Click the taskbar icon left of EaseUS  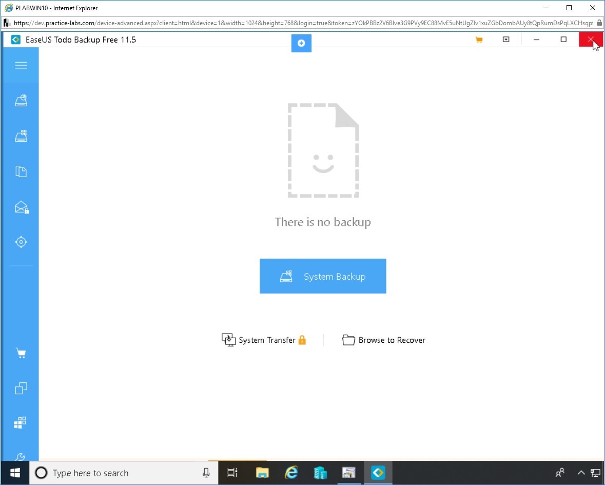tap(349, 473)
